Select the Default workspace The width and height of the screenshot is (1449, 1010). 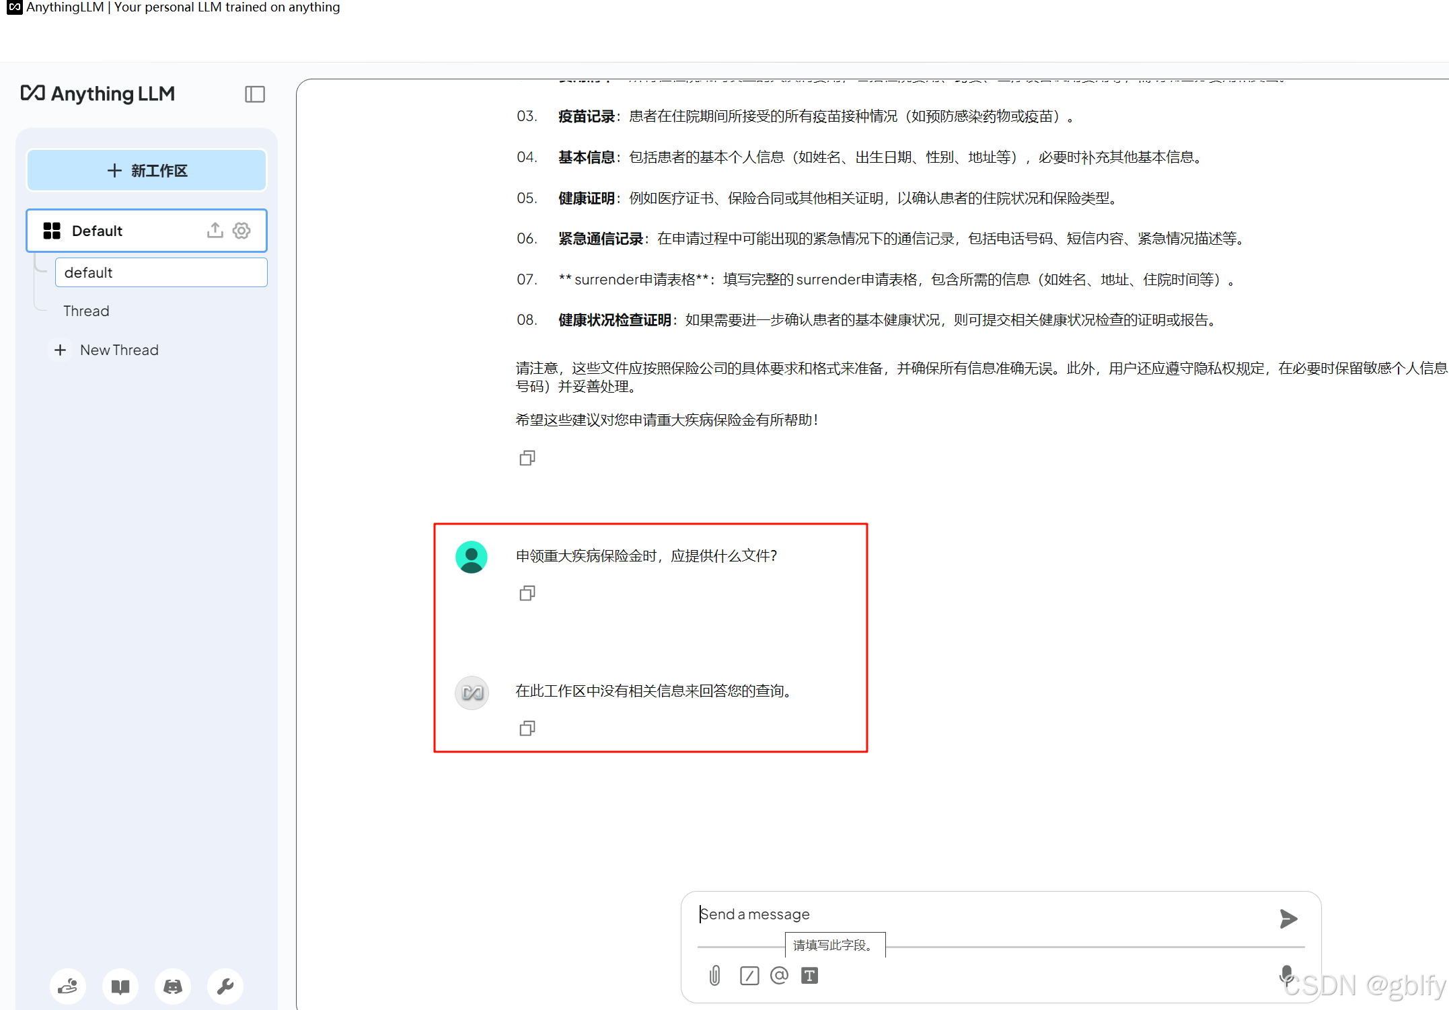click(x=98, y=231)
